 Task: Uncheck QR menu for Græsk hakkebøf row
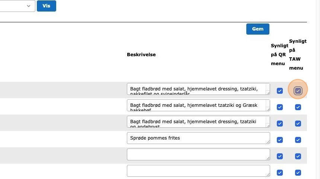point(280,107)
